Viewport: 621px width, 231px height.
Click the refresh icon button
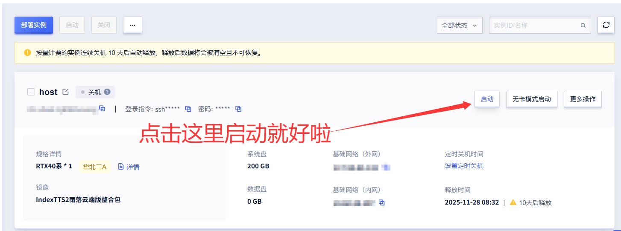pyautogui.click(x=606, y=25)
